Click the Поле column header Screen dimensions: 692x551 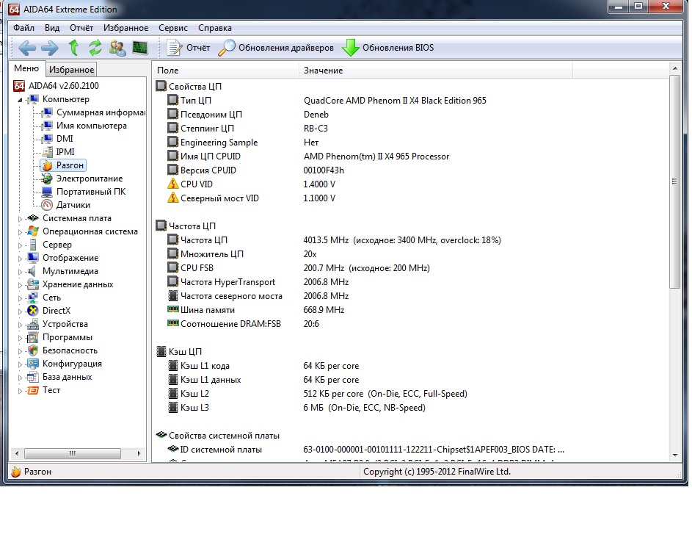[x=226, y=71]
